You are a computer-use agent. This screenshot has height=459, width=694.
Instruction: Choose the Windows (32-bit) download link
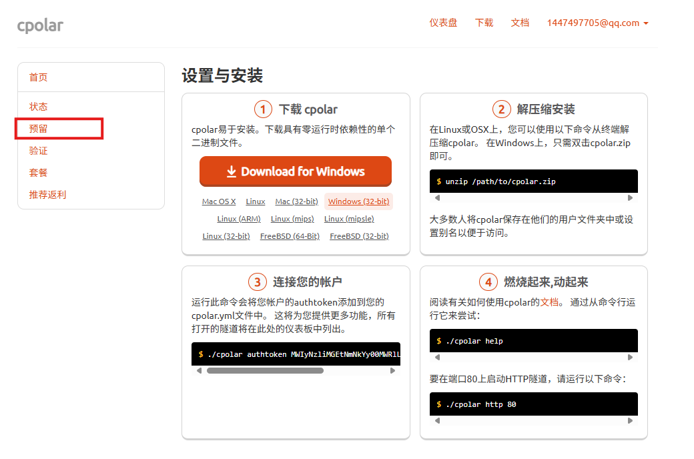coord(358,201)
